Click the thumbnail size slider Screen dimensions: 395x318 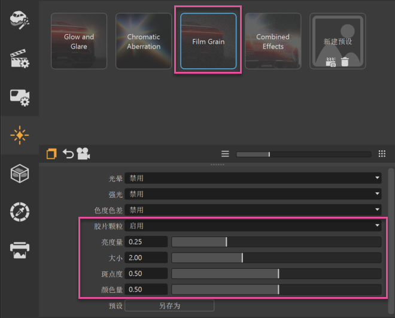coord(303,155)
